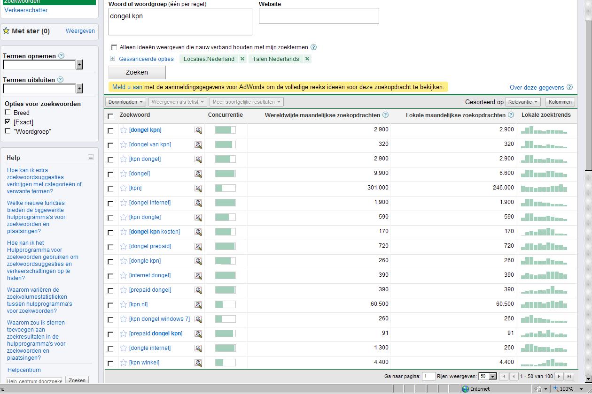Open Verkeerschatter in the sidebar
592x394 pixels.
[x=26, y=10]
